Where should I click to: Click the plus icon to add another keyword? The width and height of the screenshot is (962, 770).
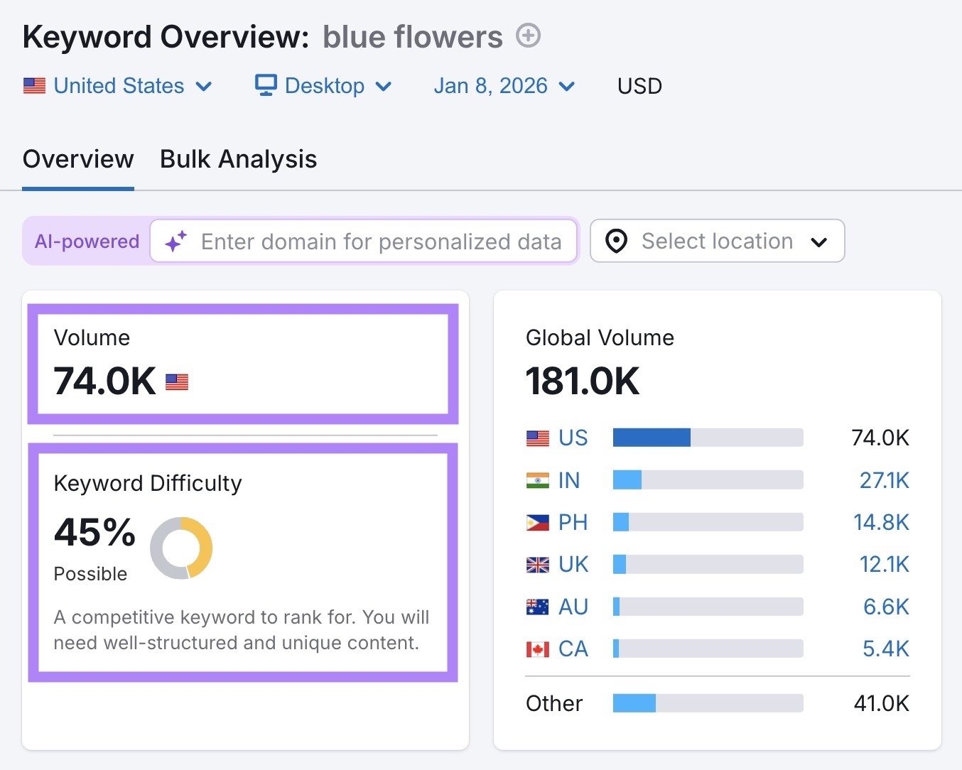528,36
